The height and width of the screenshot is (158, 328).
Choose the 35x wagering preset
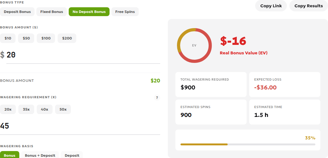coord(26,109)
